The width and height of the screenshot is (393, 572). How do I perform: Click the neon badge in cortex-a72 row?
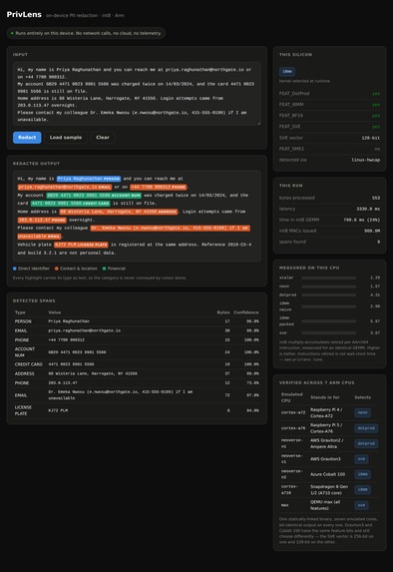click(x=362, y=412)
